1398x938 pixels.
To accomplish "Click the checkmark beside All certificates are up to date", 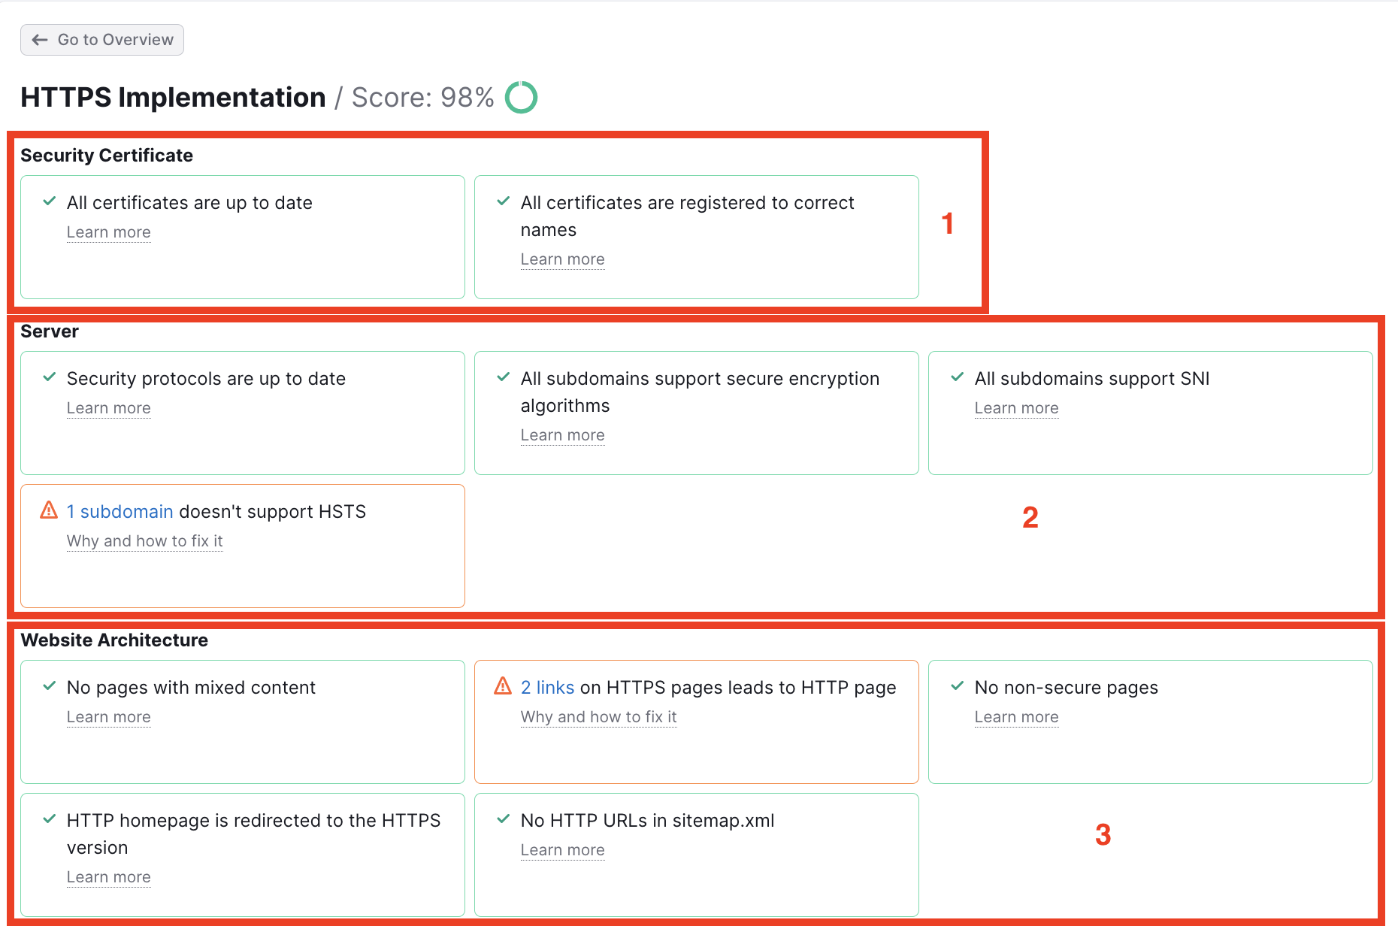I will [49, 201].
